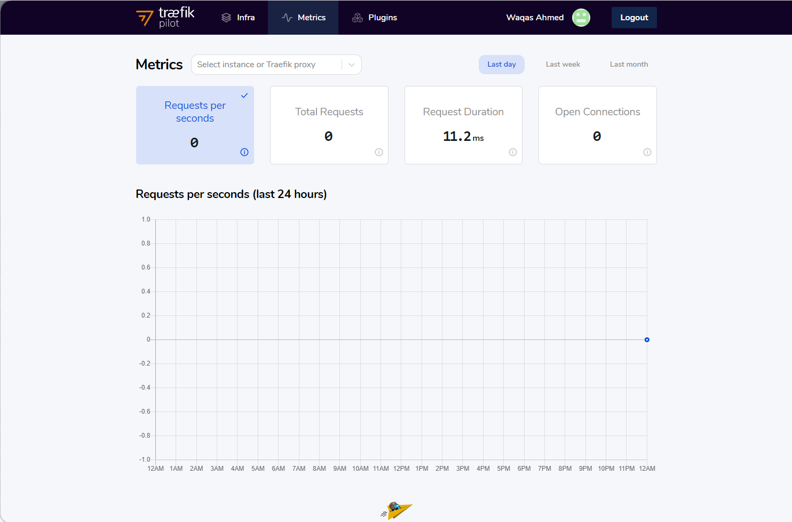Click the data point on the chart
The height and width of the screenshot is (522, 792).
pyautogui.click(x=647, y=339)
